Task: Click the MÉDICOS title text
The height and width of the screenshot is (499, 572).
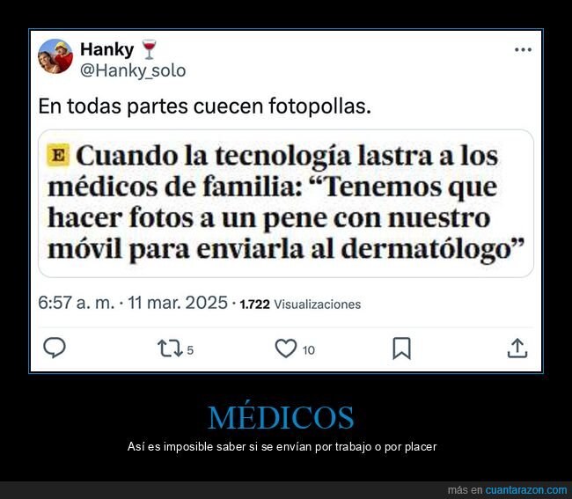Action: pyautogui.click(x=281, y=416)
